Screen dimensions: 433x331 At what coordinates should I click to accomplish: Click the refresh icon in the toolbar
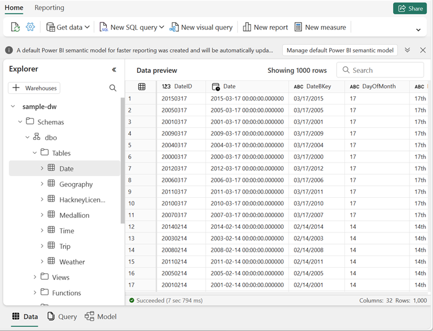click(x=15, y=27)
